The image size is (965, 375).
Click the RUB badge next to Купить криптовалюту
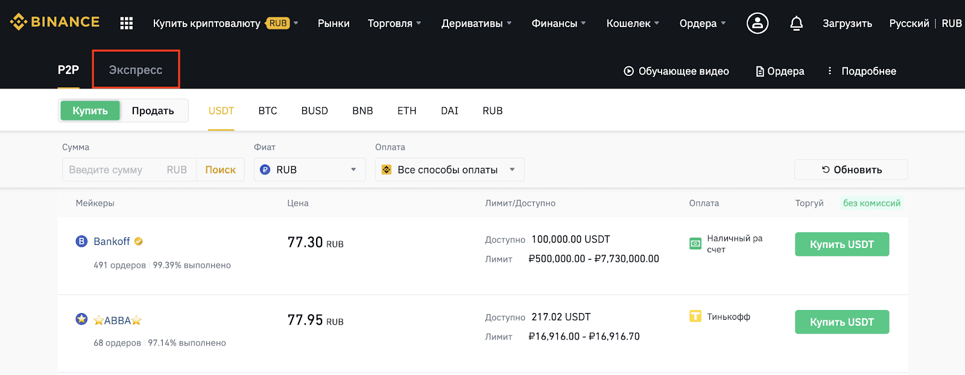(278, 23)
